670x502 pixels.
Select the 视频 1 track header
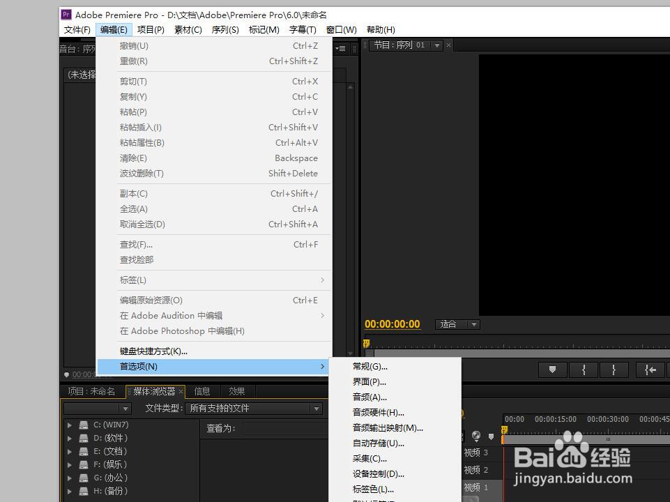click(x=482, y=488)
